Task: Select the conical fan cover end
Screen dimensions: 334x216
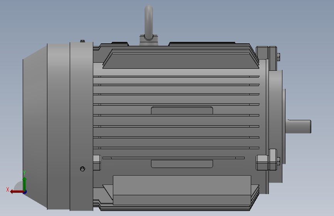Action: [x=35, y=126]
